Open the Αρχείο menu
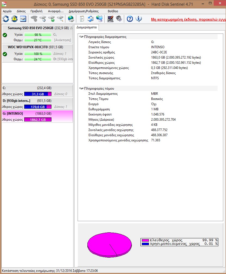 pyautogui.click(x=7, y=11)
